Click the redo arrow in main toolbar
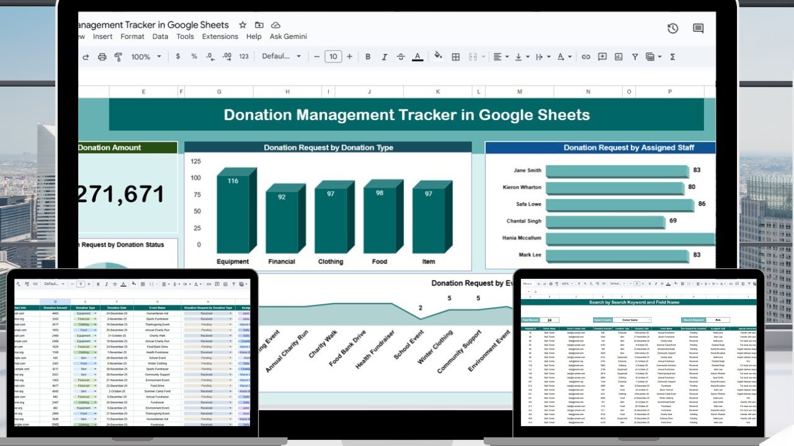Image resolution: width=794 pixels, height=446 pixels. (x=86, y=57)
